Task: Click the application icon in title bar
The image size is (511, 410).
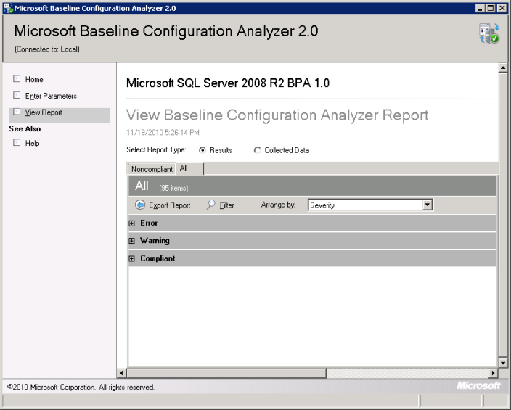Action: click(x=8, y=8)
